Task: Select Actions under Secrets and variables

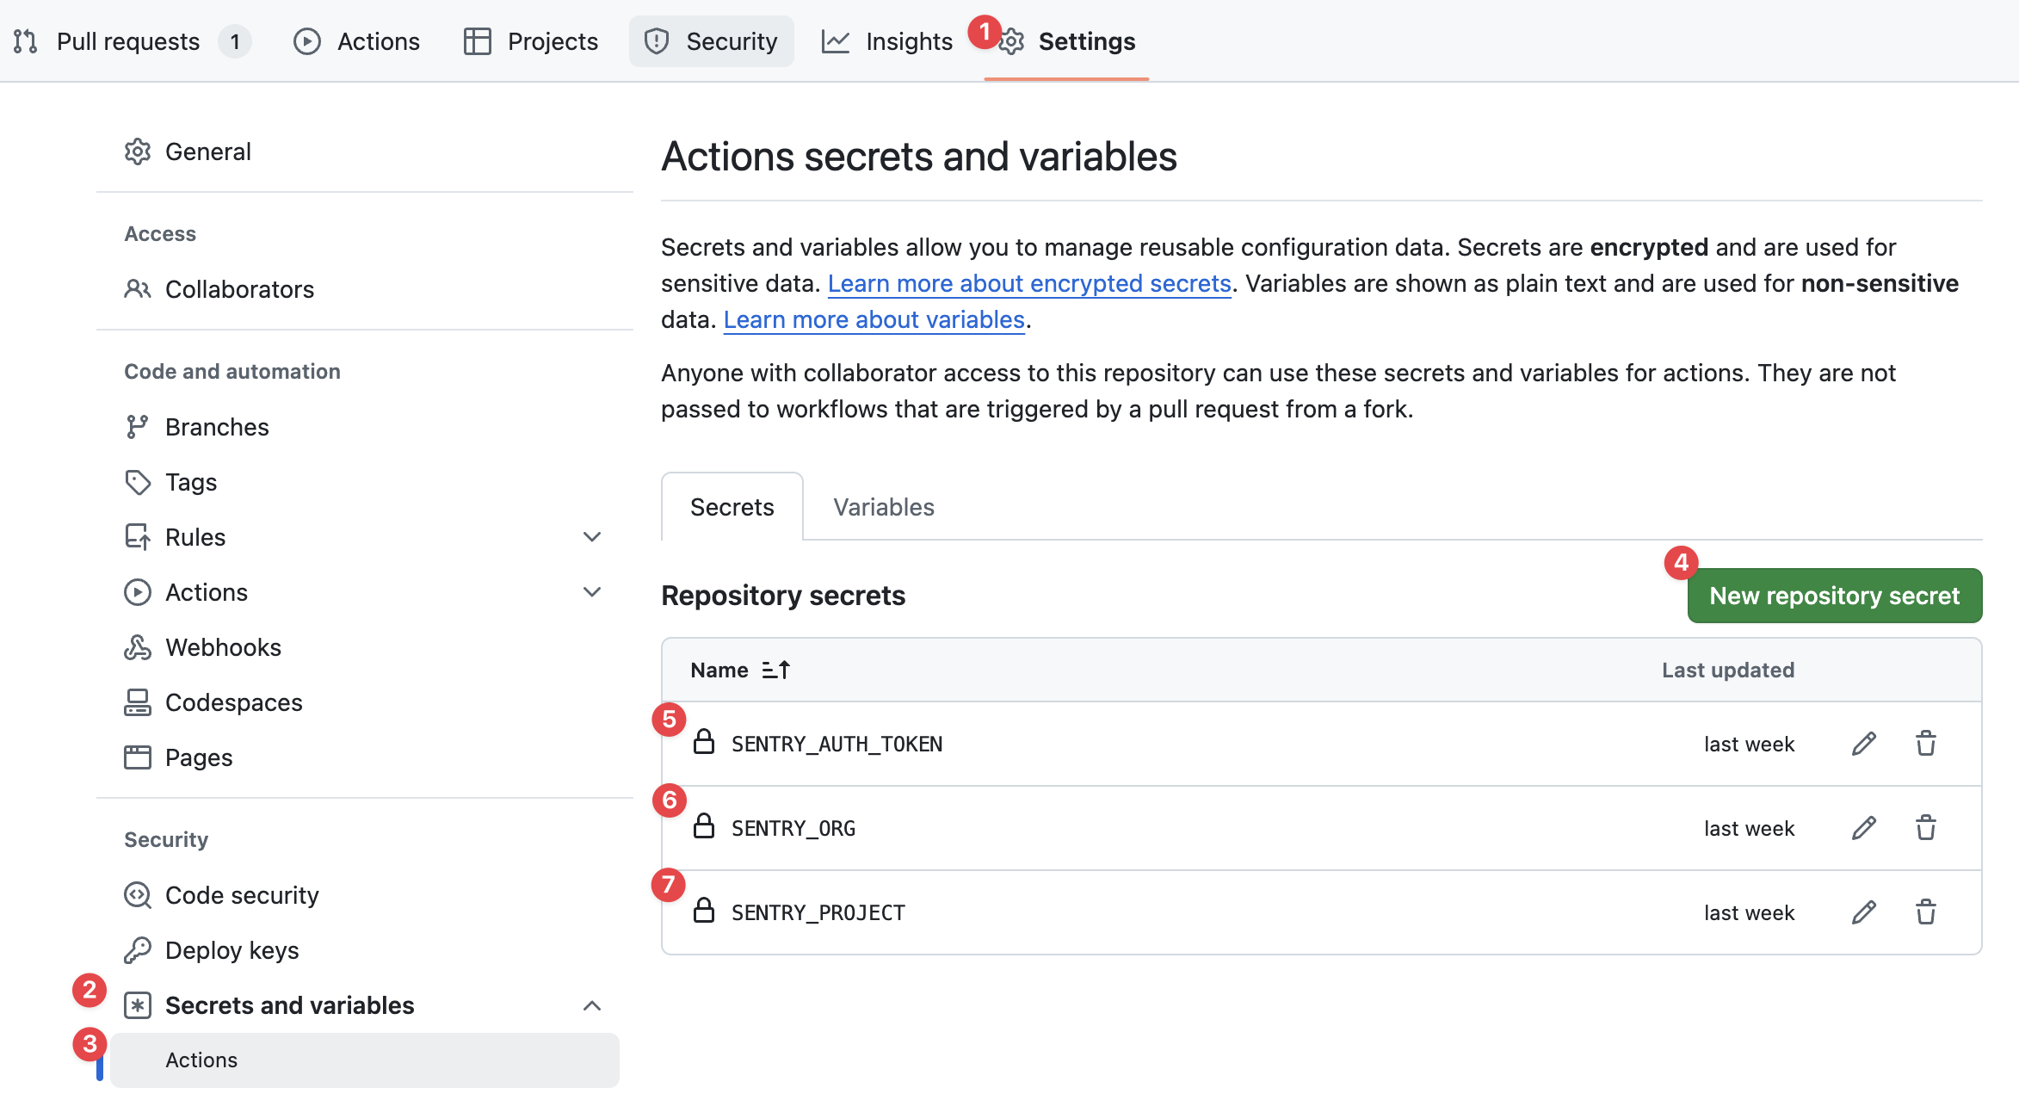Action: tap(201, 1060)
